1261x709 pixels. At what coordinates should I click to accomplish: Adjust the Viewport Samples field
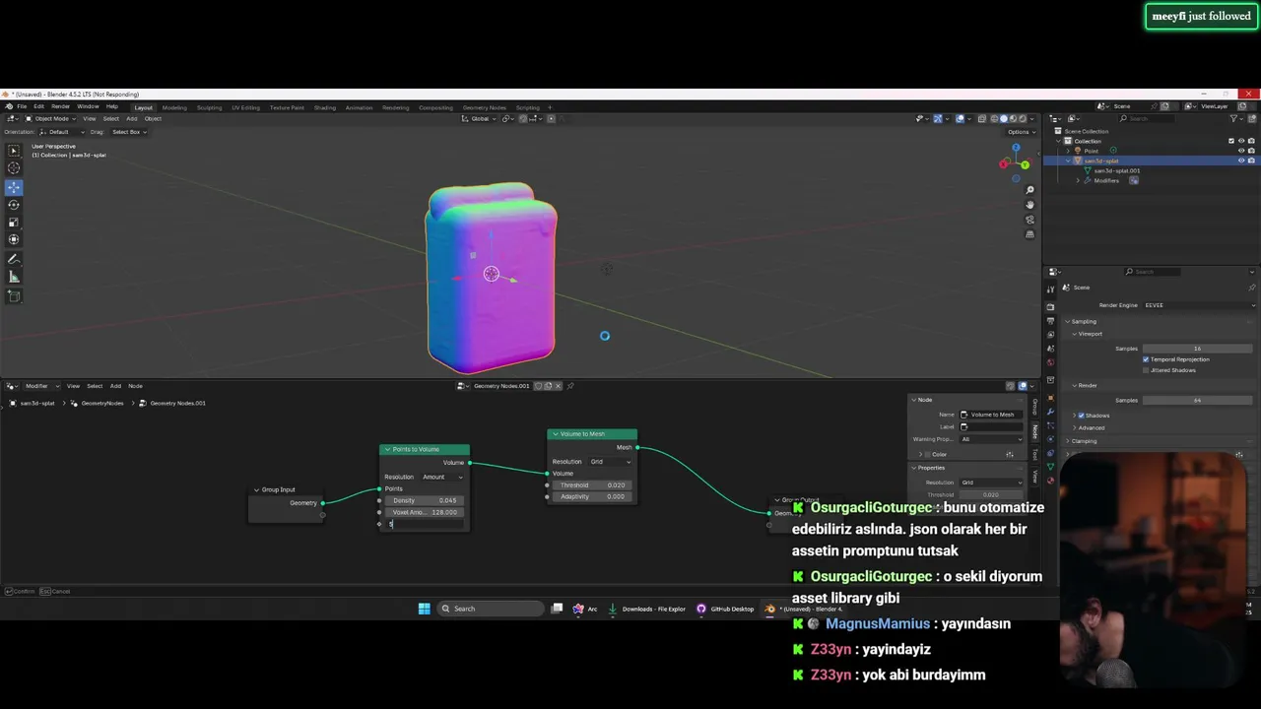click(1198, 349)
